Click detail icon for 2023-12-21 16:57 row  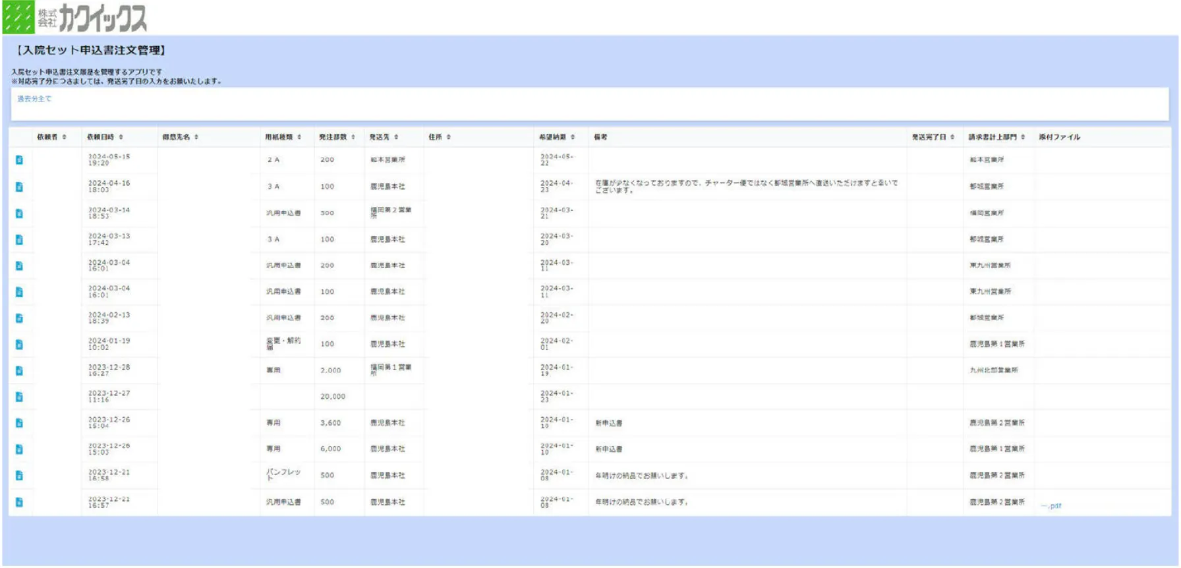[19, 502]
